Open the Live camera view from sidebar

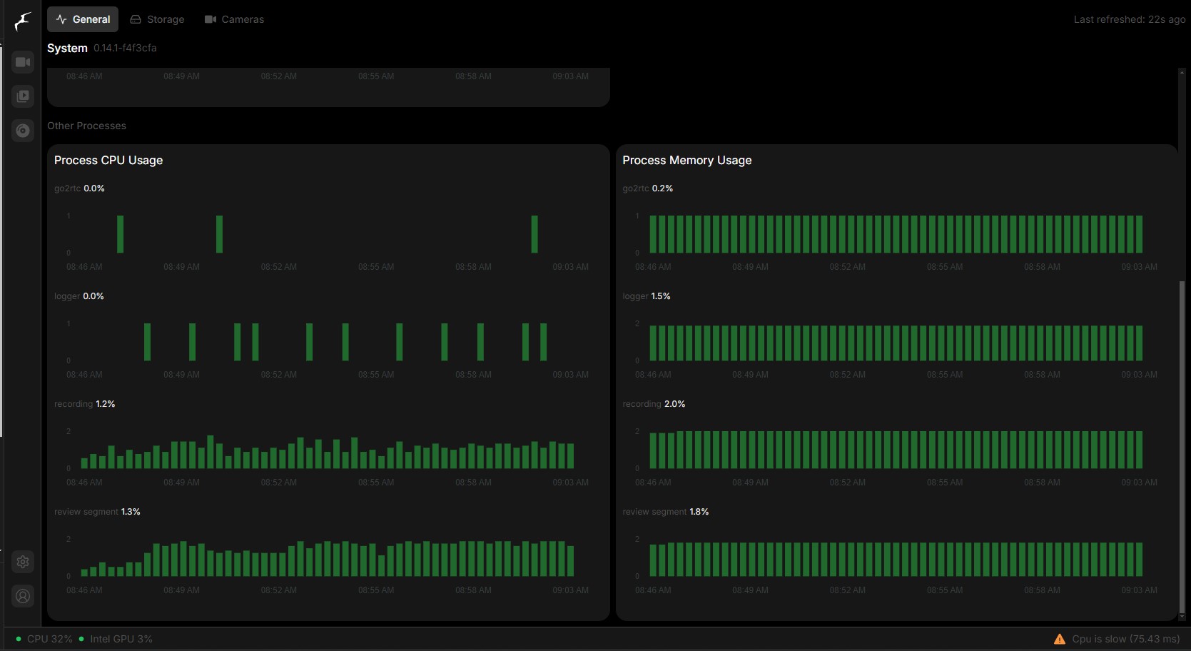click(23, 62)
